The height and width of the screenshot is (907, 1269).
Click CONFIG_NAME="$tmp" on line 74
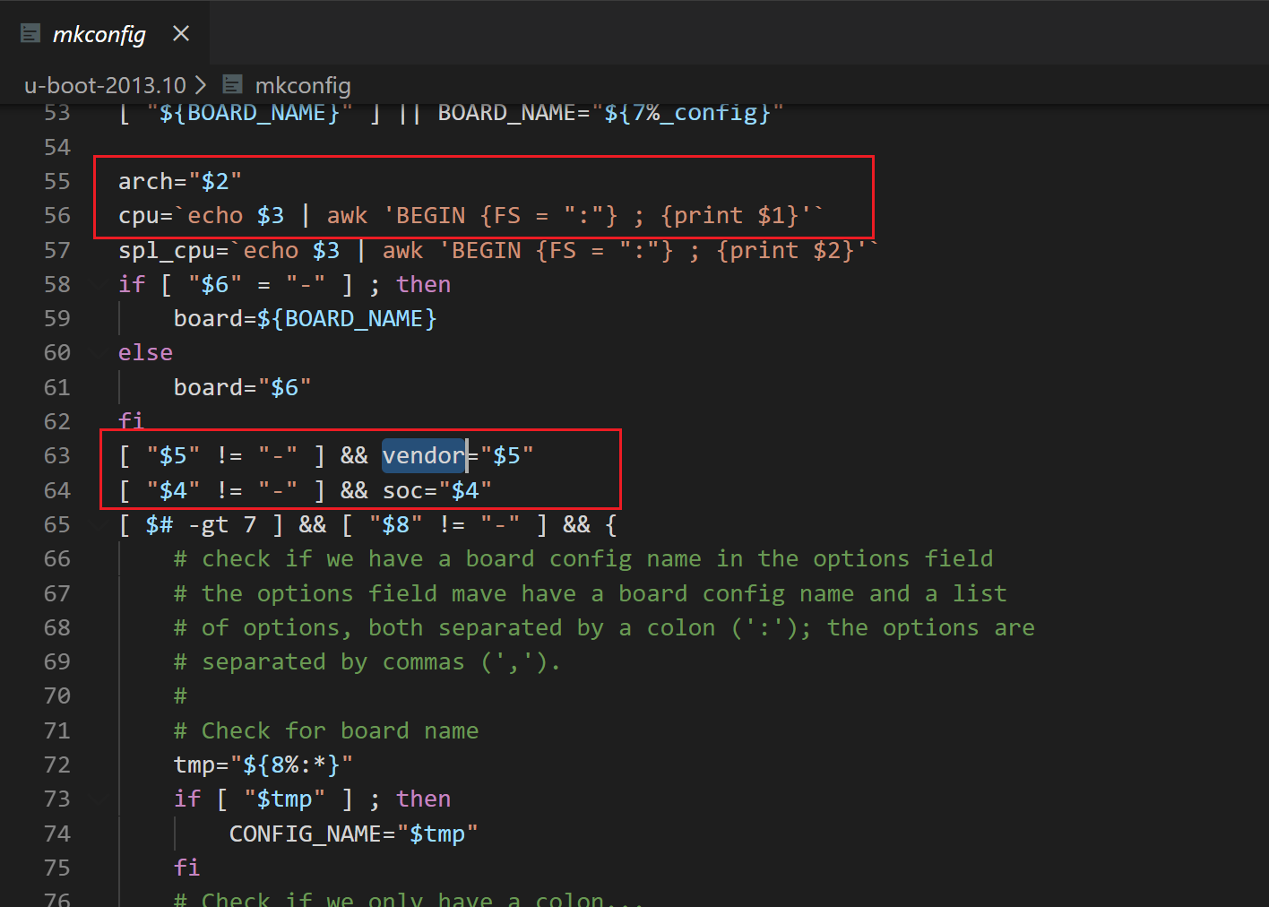click(353, 834)
